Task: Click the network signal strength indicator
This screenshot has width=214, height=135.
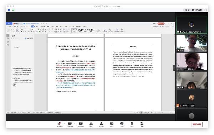Action: 14,10
